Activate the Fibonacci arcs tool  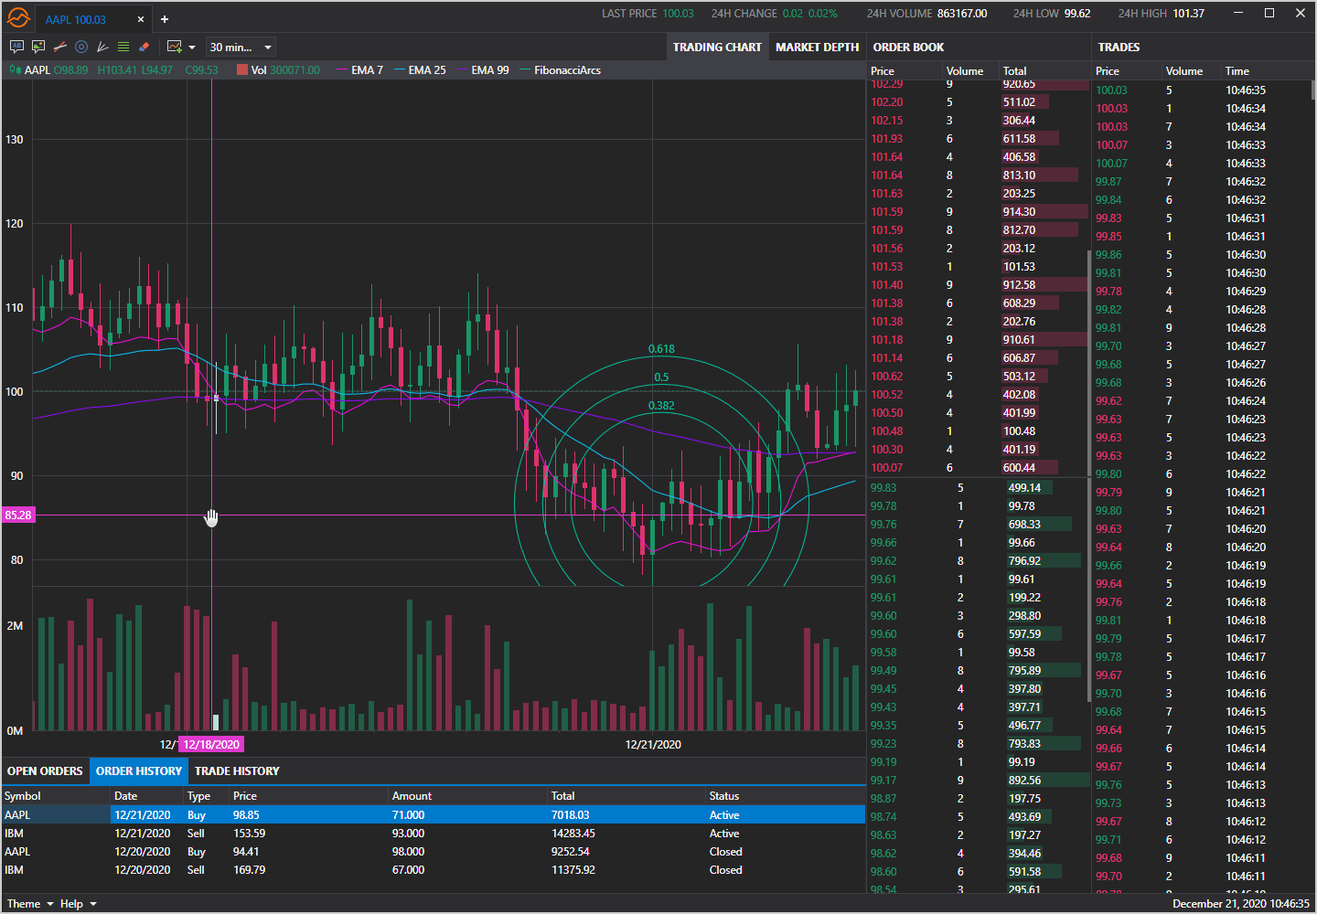[81, 47]
